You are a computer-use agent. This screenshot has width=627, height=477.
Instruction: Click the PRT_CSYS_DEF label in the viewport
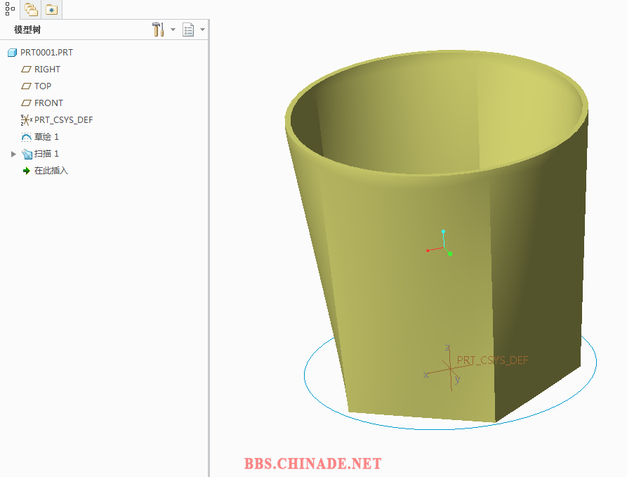tap(492, 360)
